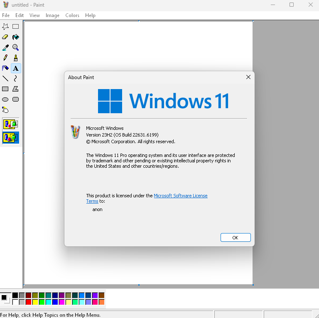
Task: Pick the hot pink color swatch
Action: tap(95, 302)
